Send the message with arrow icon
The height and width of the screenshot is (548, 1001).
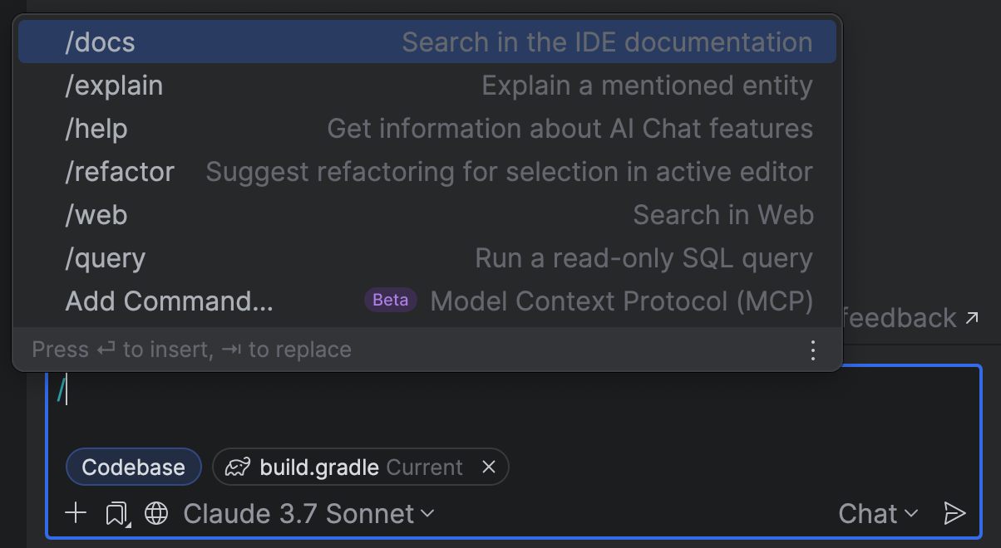tap(954, 514)
